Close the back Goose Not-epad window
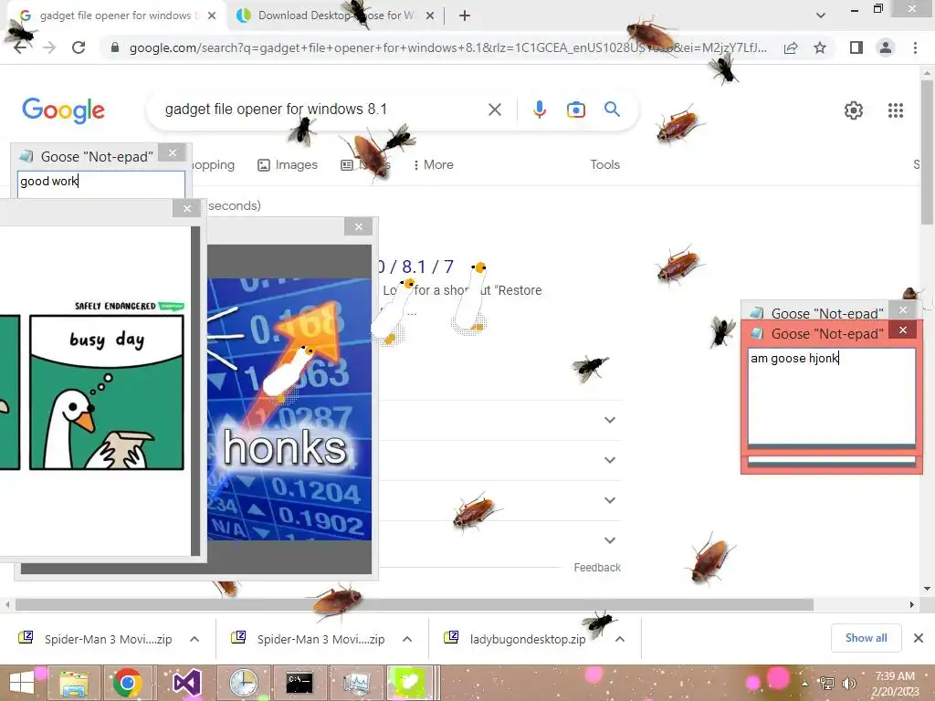Viewport: 935px width, 701px height. point(903,309)
